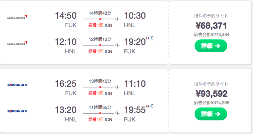The image size is (253, 134).
Task: Click Asiana Airlines logo on 12:10 return flight
Action: [x=17, y=43]
